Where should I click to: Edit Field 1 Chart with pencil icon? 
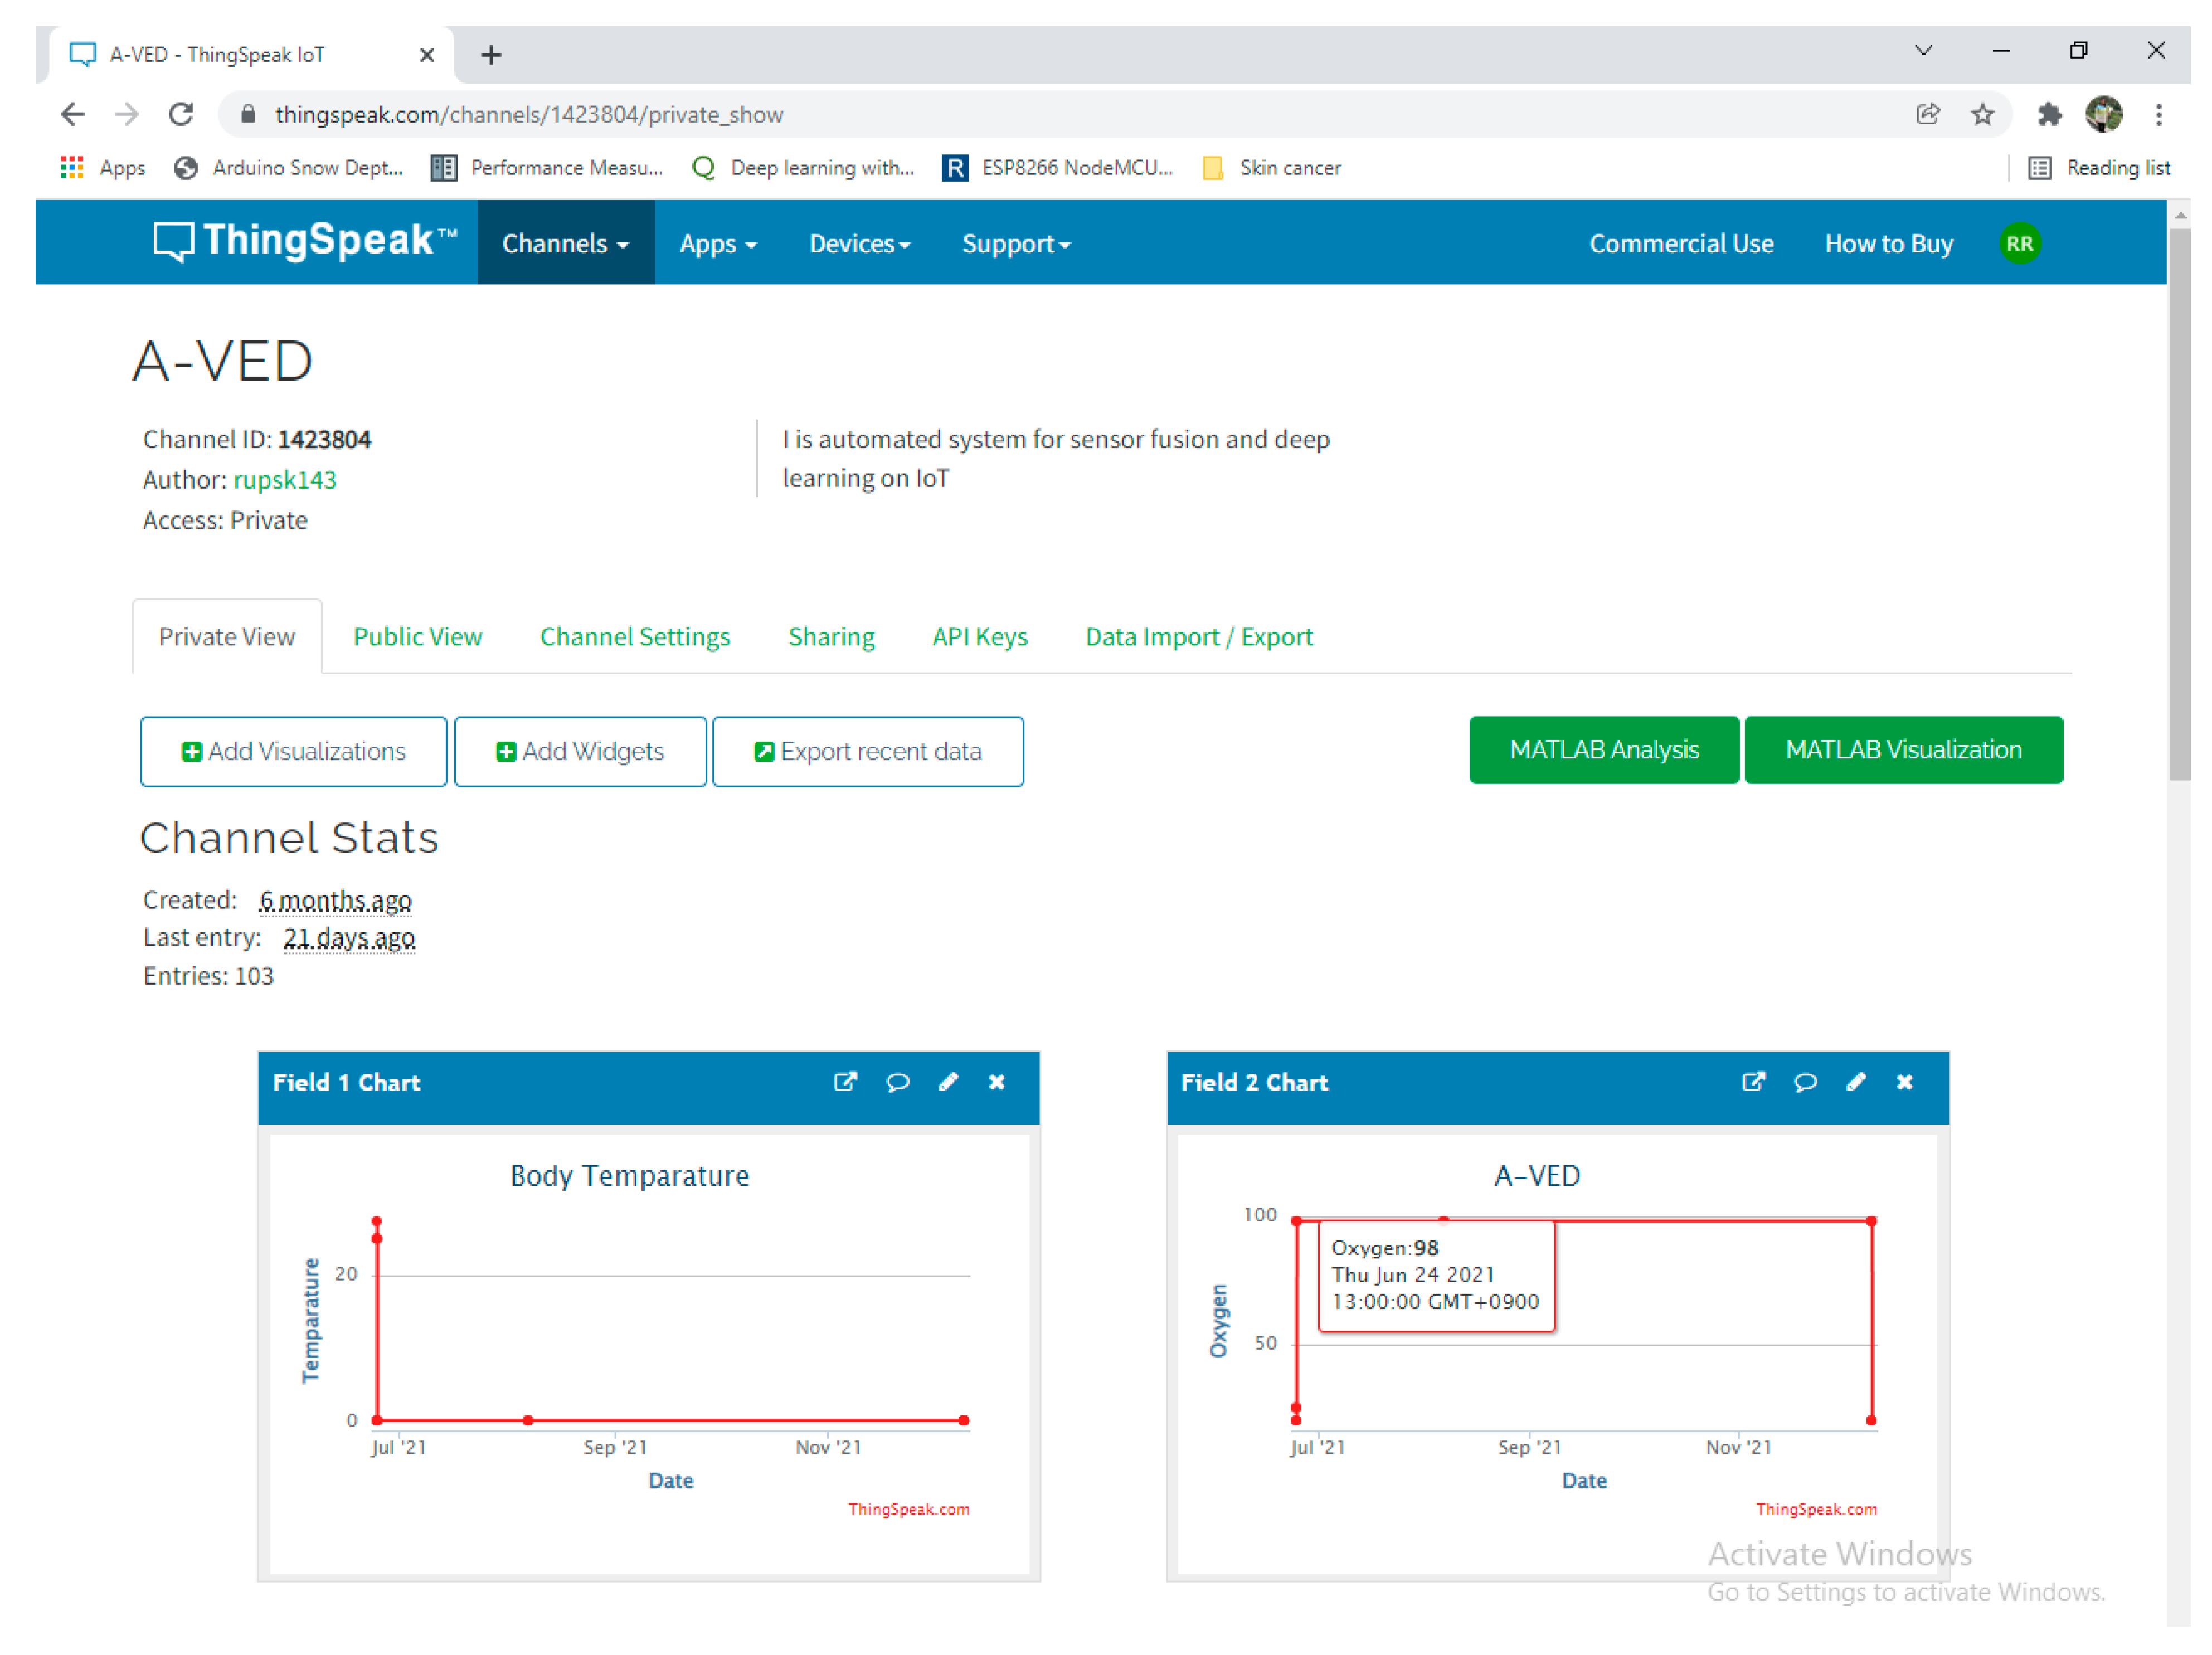pyautogui.click(x=948, y=1082)
